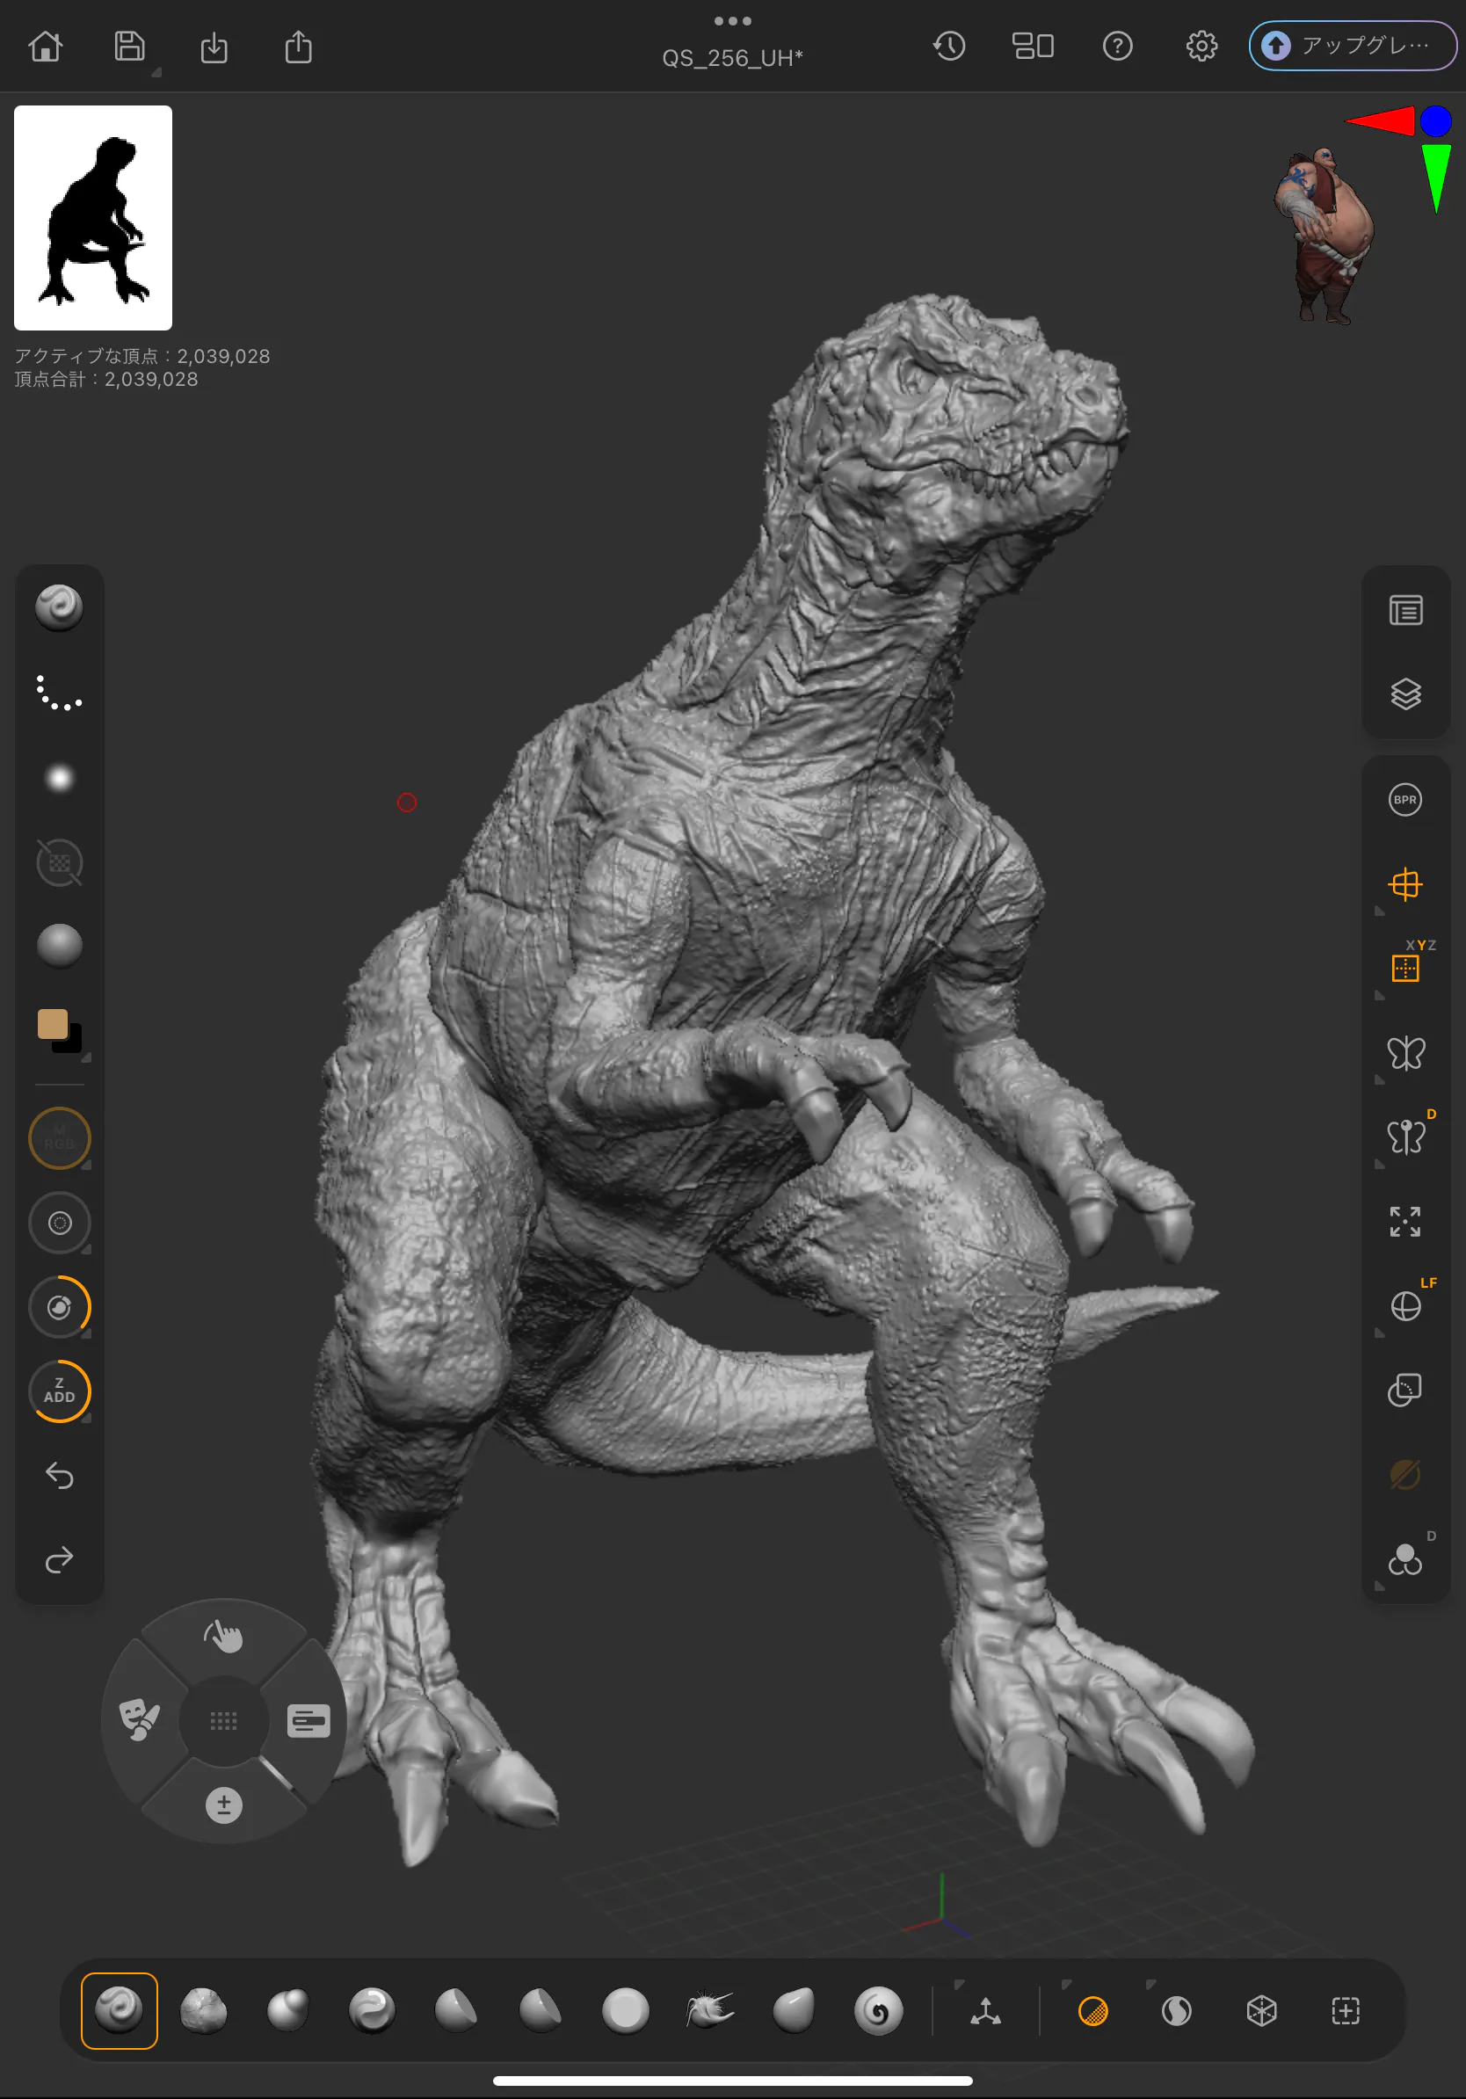Toggle the orange perspective camera icon
This screenshot has width=1466, height=2099.
[1404, 884]
